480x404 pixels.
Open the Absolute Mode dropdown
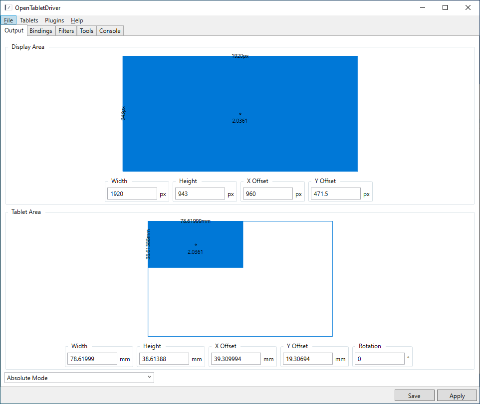tap(79, 378)
